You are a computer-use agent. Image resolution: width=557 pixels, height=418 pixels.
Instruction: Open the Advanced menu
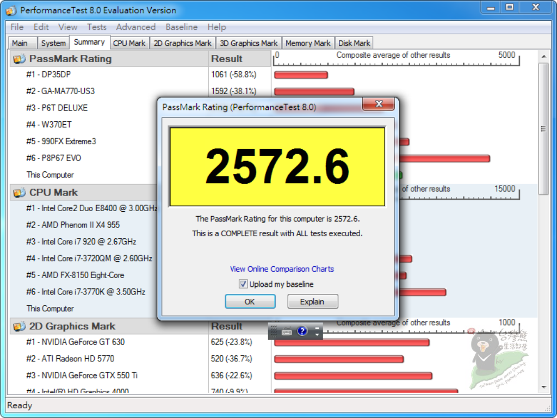pos(135,27)
